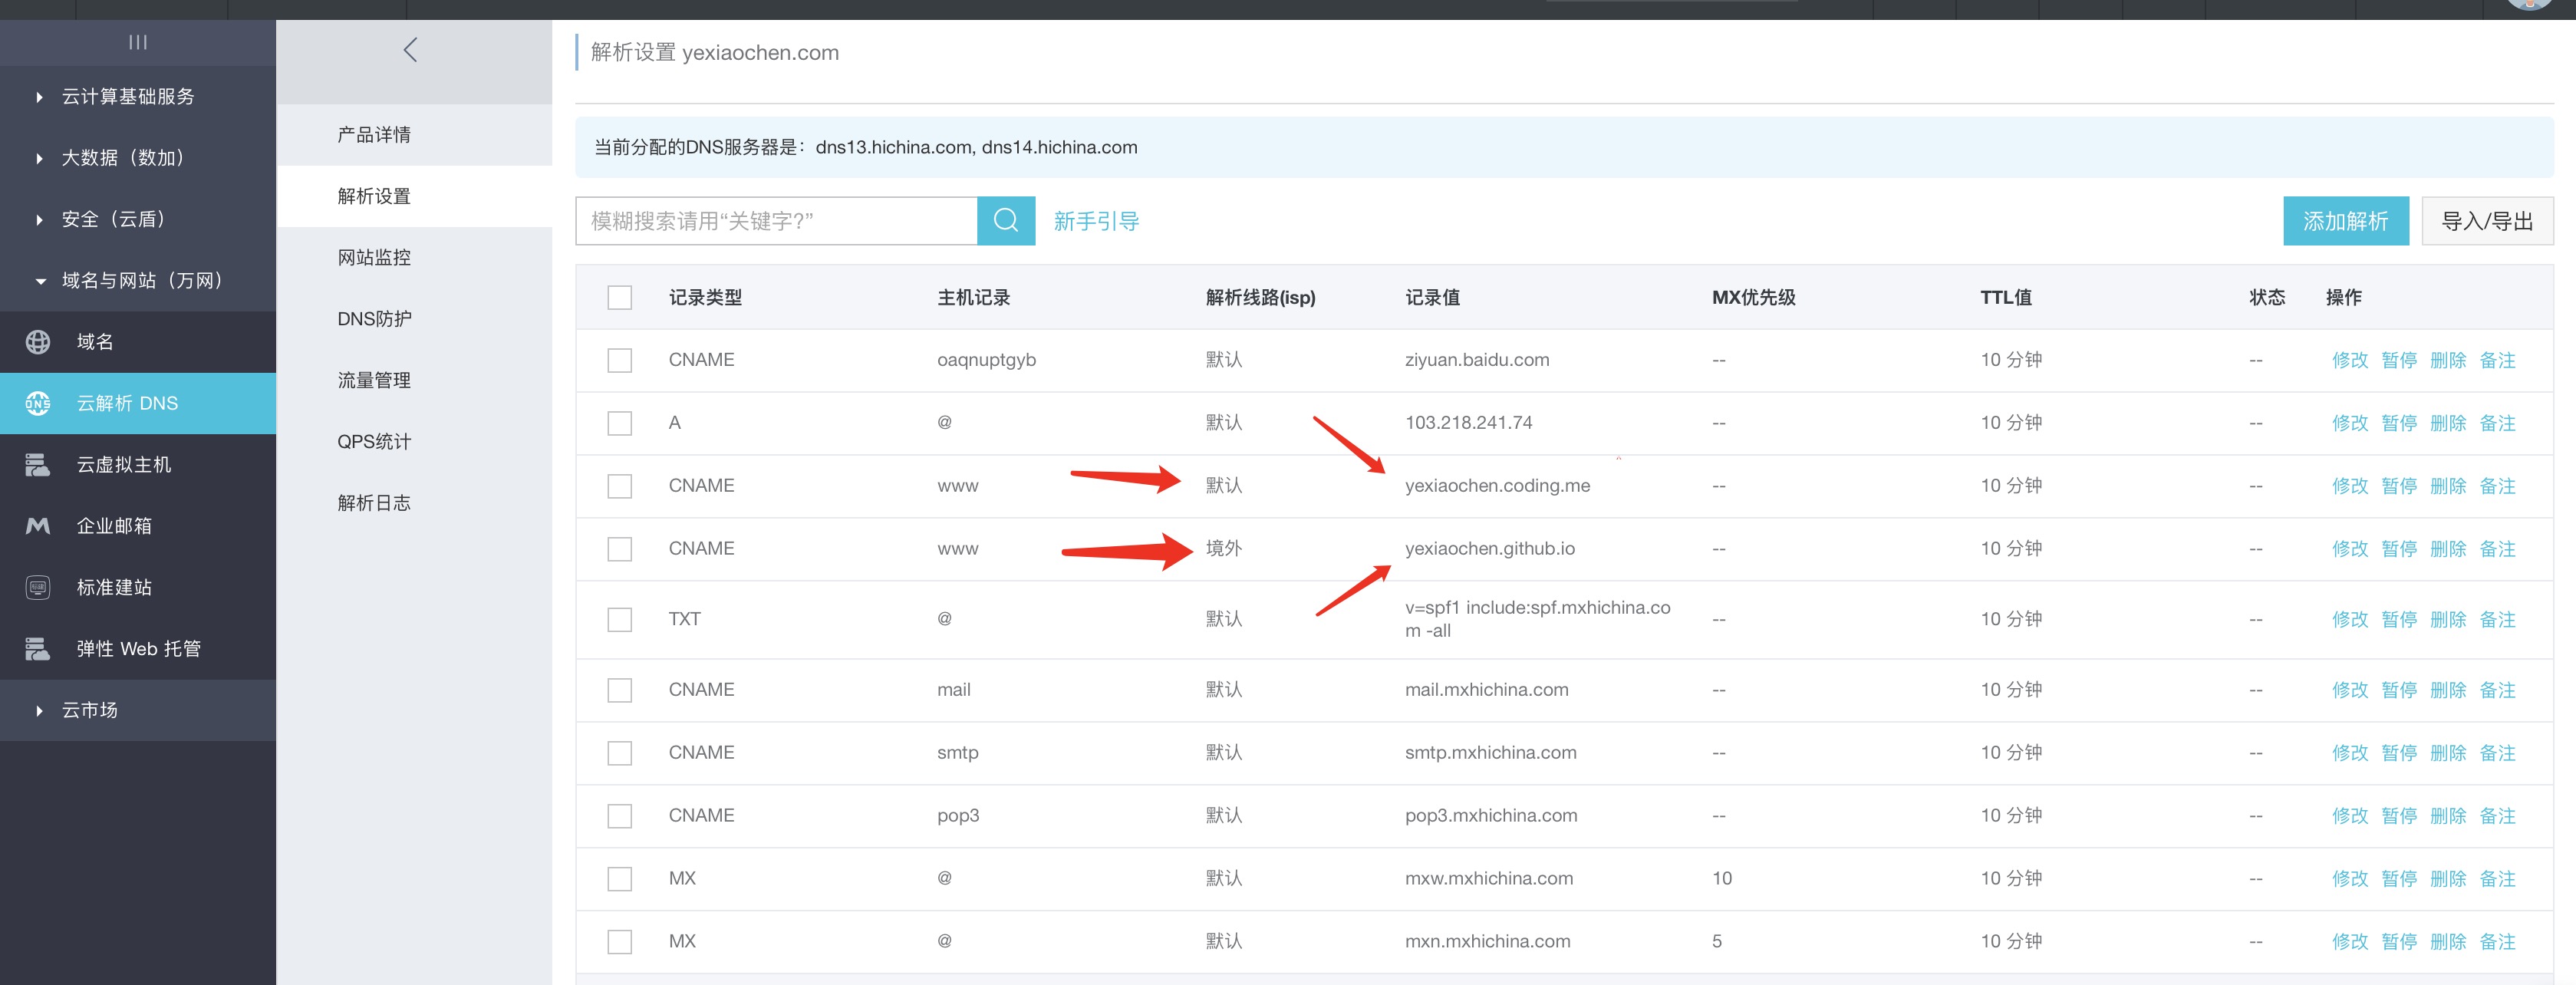Click 暂停 for mail.mxhichina.com record

point(2399,690)
